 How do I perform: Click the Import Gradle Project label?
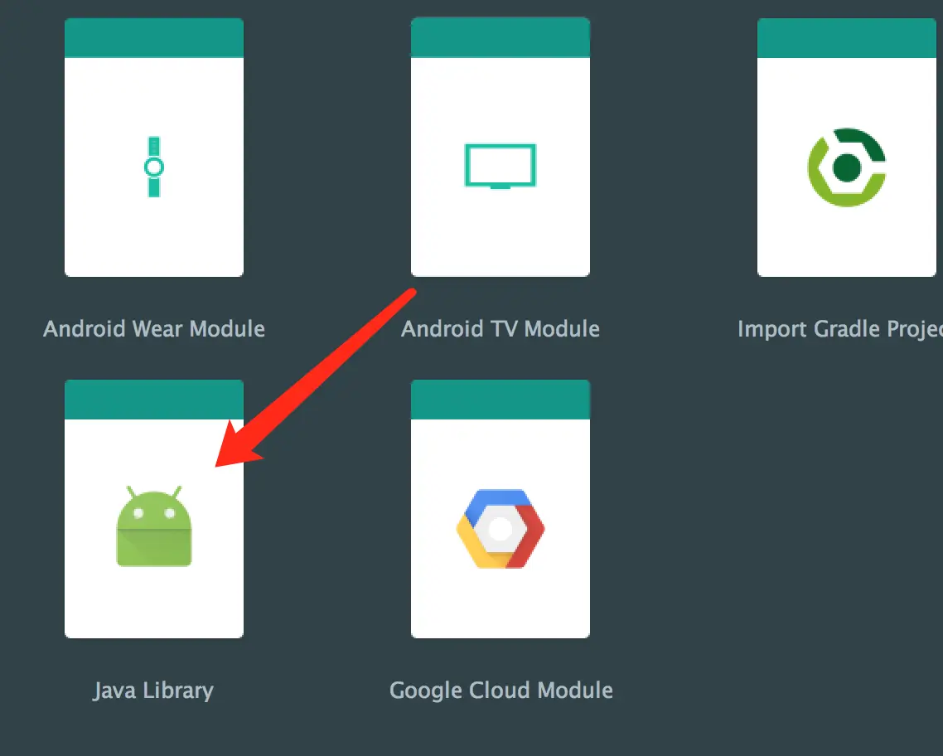[840, 330]
